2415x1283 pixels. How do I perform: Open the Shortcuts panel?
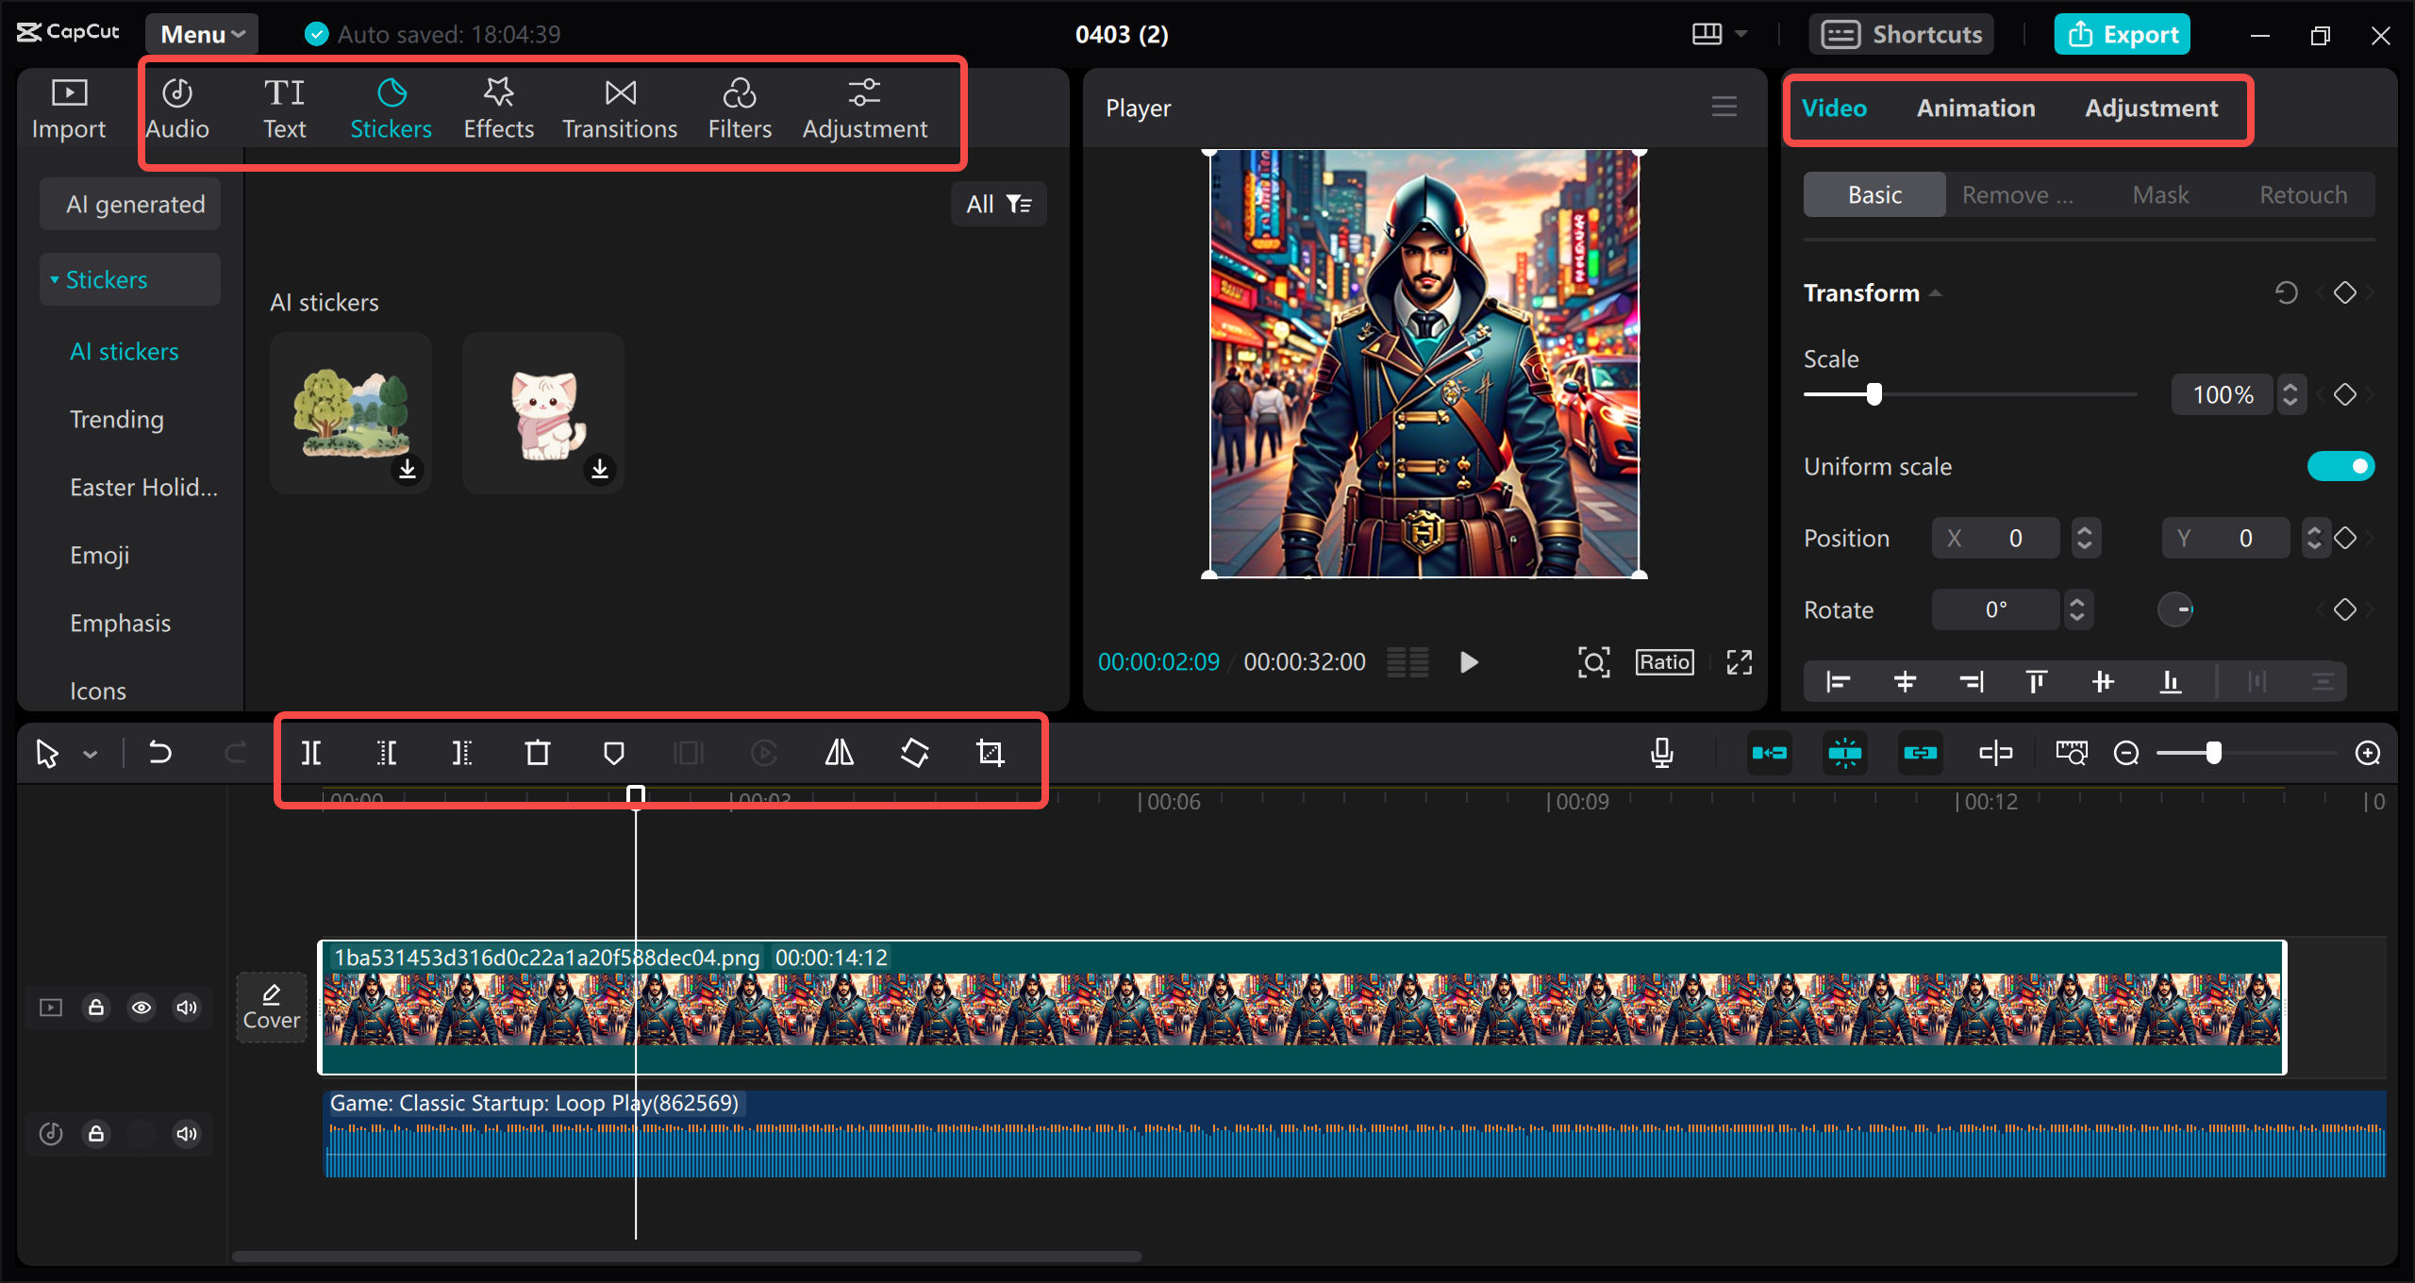1901,33
